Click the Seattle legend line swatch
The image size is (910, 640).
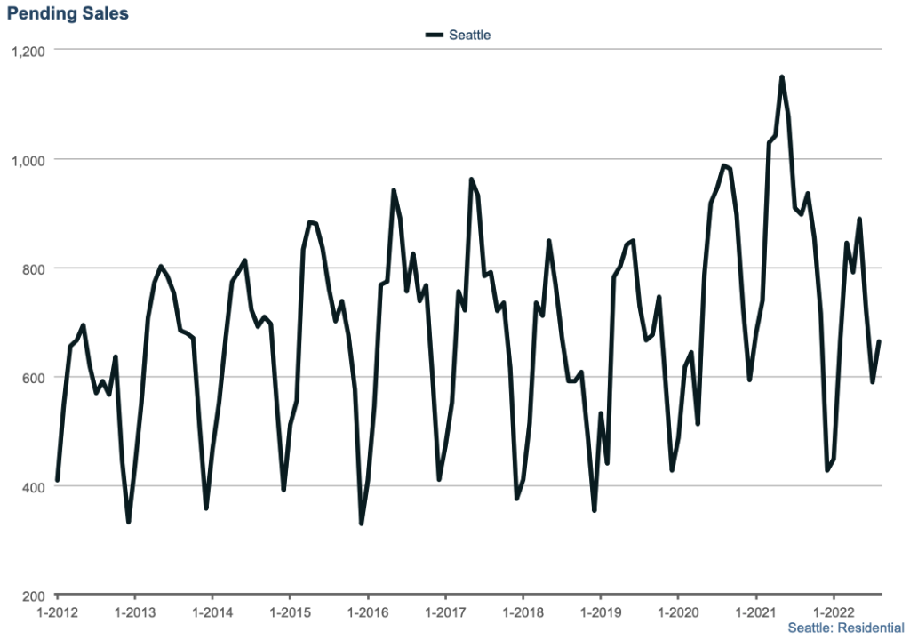434,36
